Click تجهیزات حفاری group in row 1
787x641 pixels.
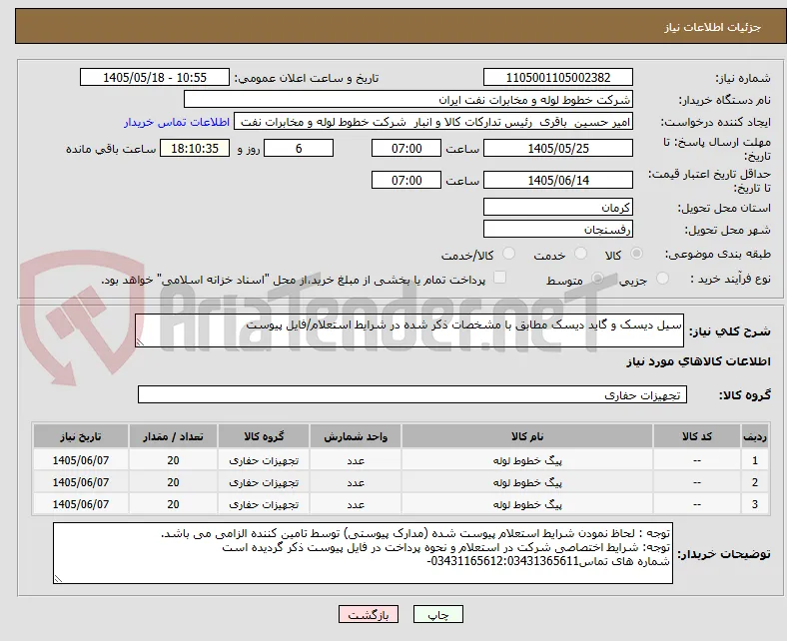pyautogui.click(x=264, y=460)
